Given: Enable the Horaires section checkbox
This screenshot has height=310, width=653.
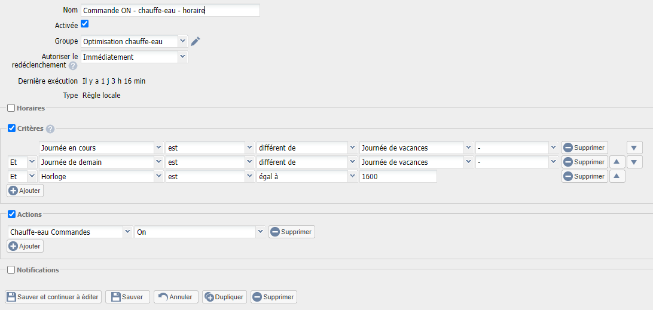Looking at the screenshot, I should click(x=11, y=108).
